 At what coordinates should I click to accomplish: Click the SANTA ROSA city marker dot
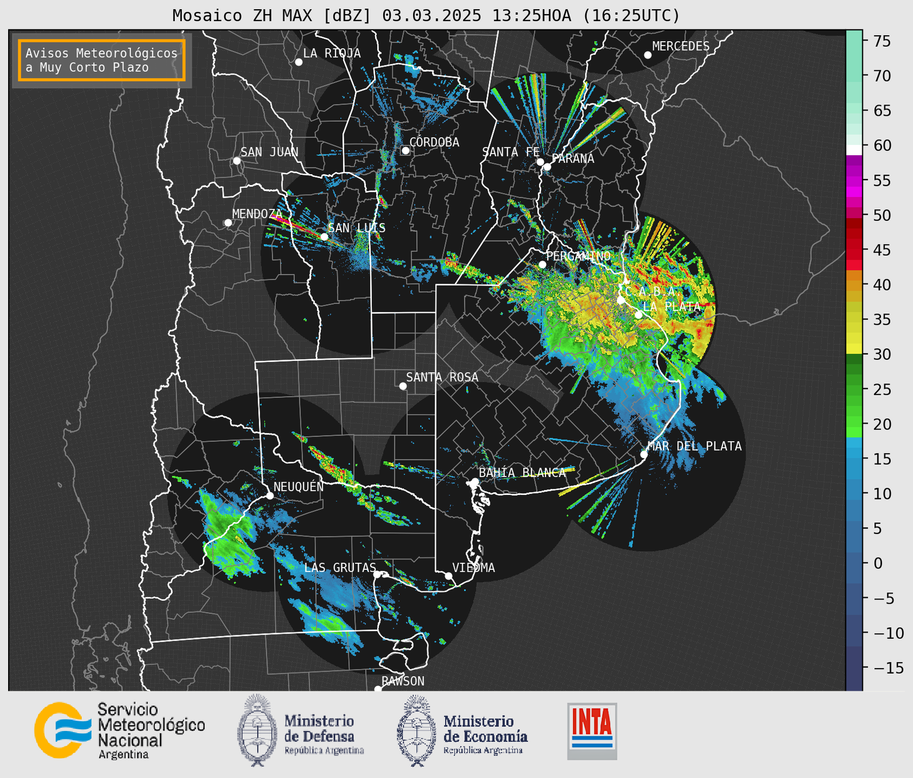[403, 386]
